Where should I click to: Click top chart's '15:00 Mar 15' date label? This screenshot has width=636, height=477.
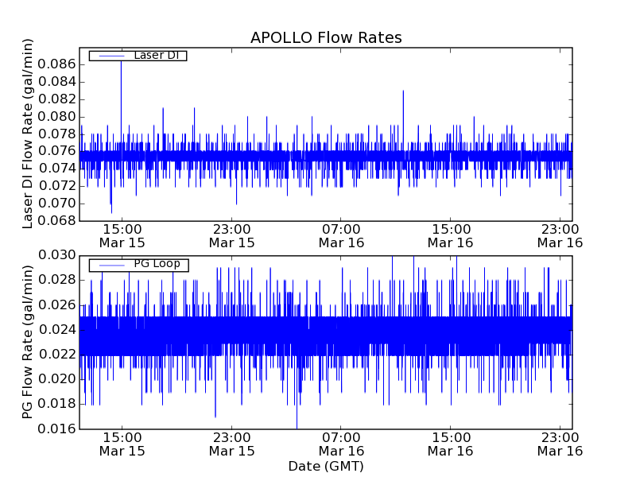(122, 236)
